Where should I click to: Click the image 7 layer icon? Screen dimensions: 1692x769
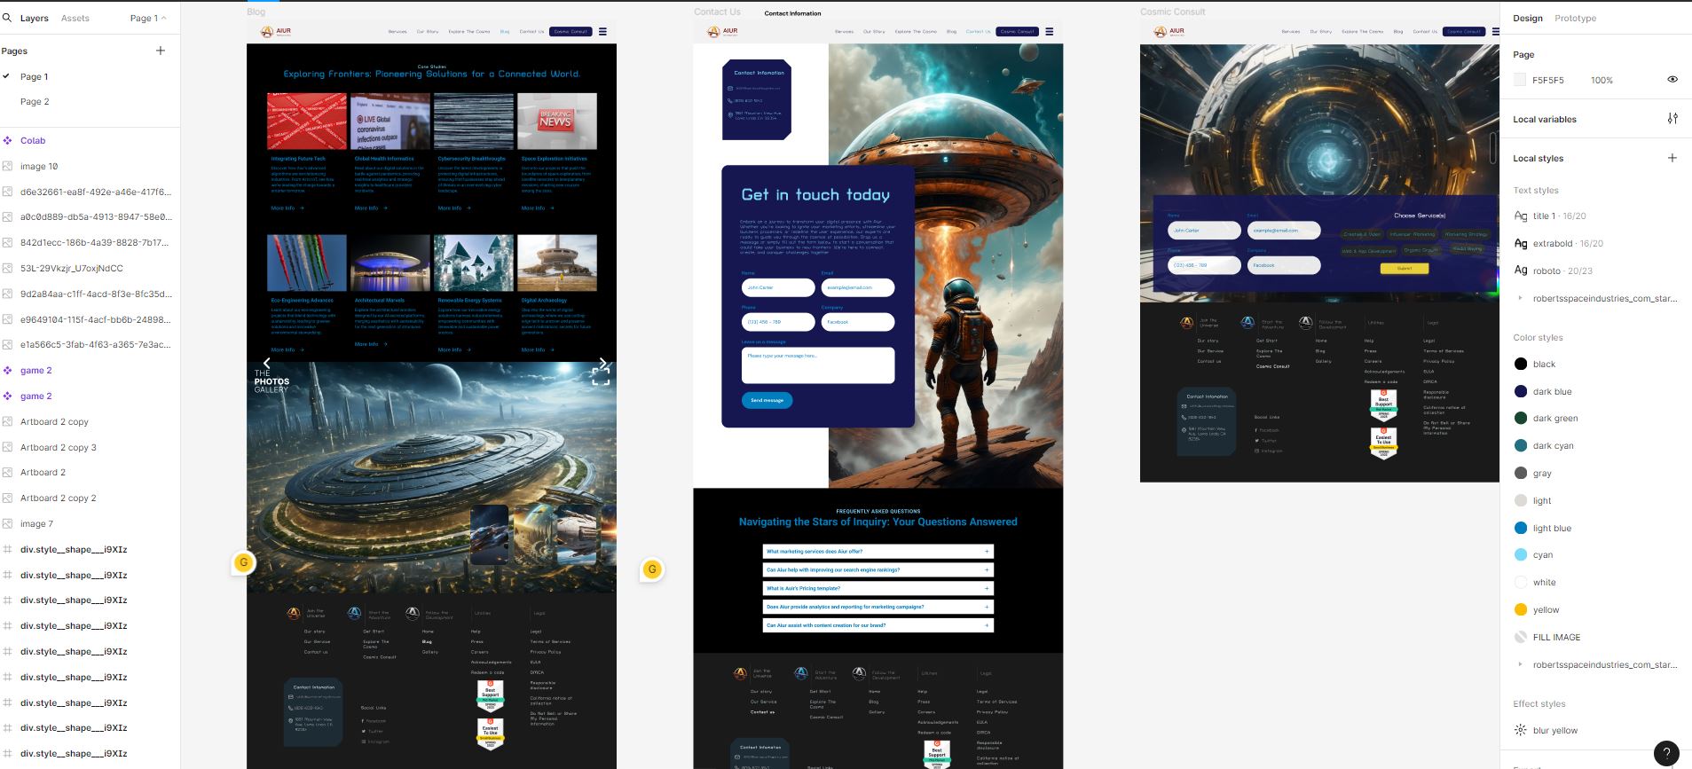click(x=7, y=523)
